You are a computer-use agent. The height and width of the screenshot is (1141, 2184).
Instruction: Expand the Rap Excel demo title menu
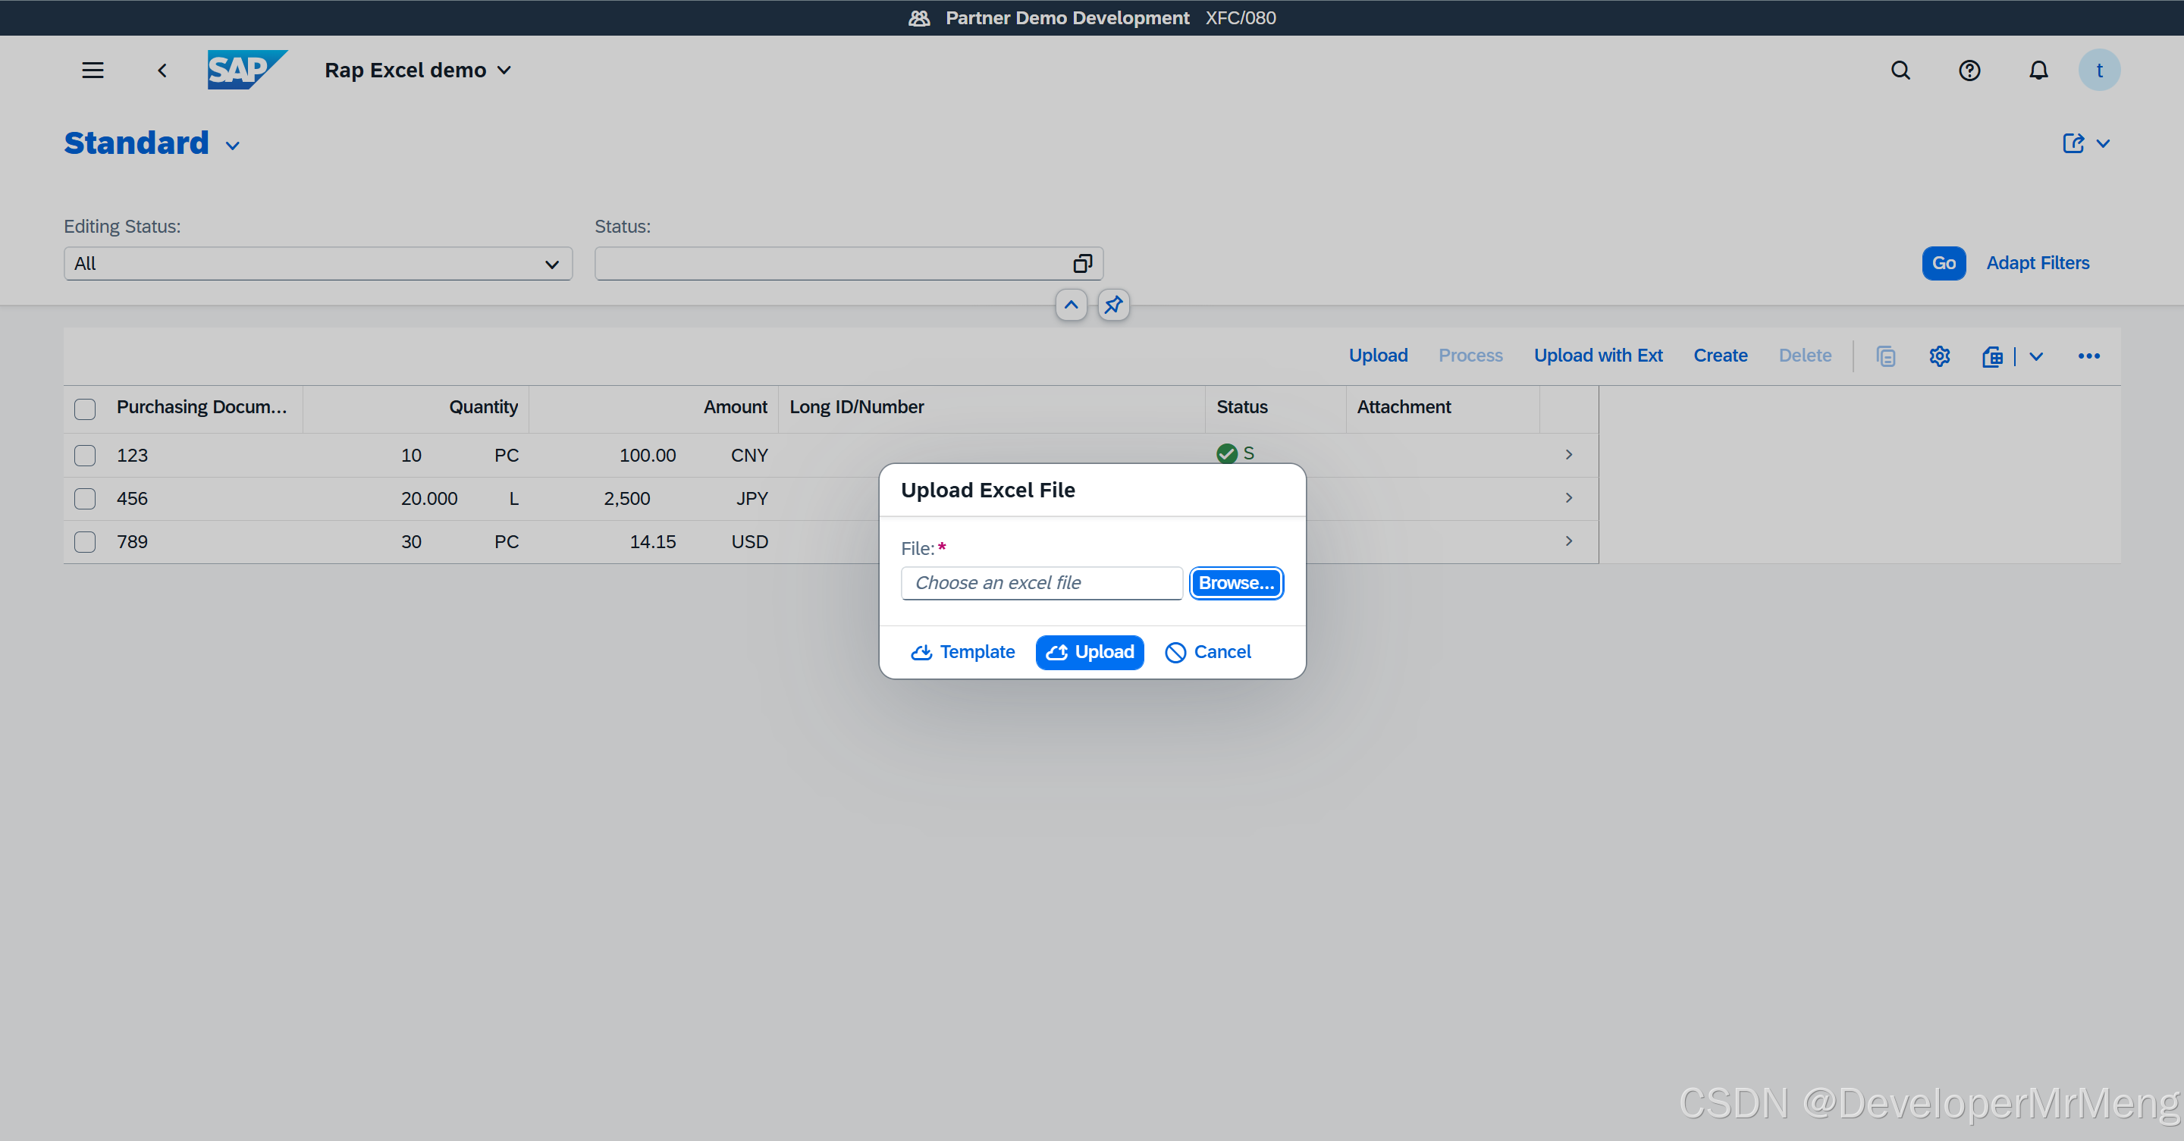coord(504,71)
